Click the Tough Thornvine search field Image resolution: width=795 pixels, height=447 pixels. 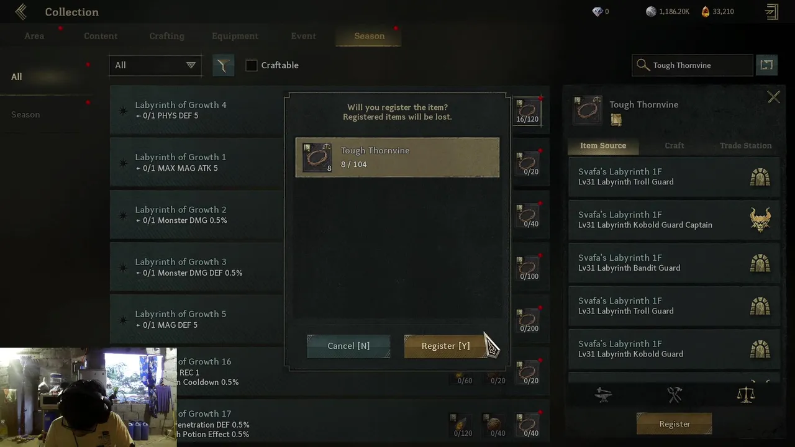pyautogui.click(x=693, y=65)
